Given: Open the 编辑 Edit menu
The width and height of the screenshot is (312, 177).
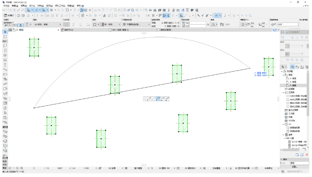Looking at the screenshot, I should (15, 6).
